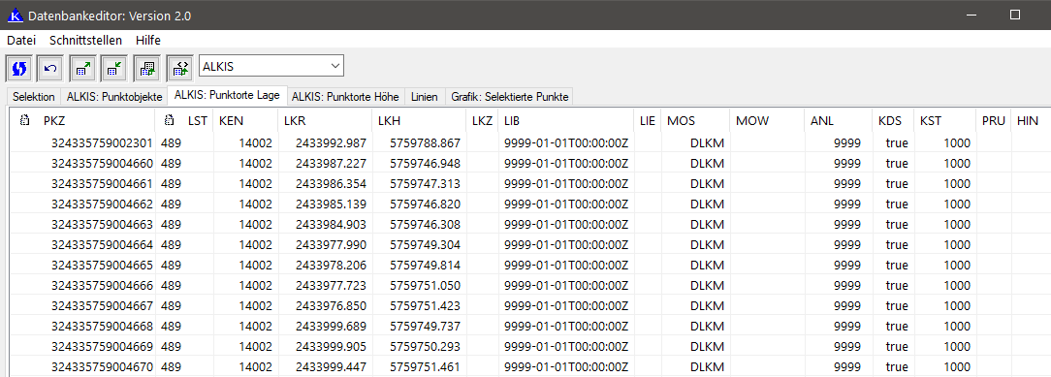Click LKH value 5759751.461

(x=425, y=367)
